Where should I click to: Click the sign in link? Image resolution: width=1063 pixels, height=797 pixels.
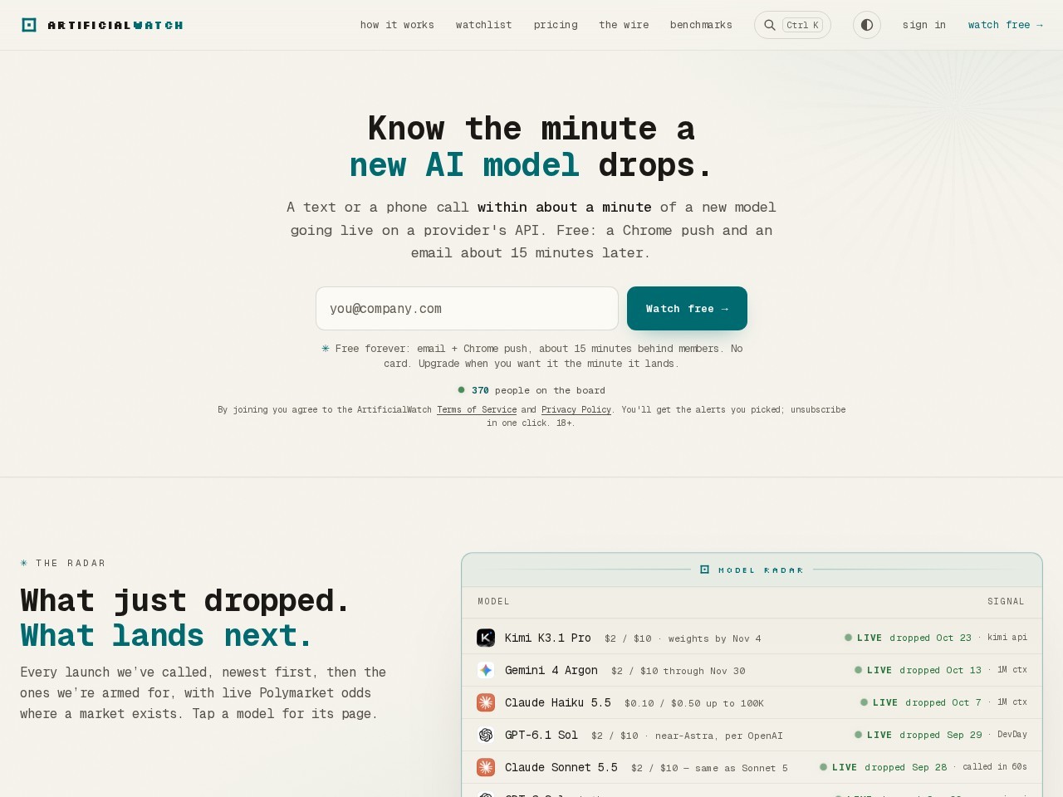(x=924, y=25)
